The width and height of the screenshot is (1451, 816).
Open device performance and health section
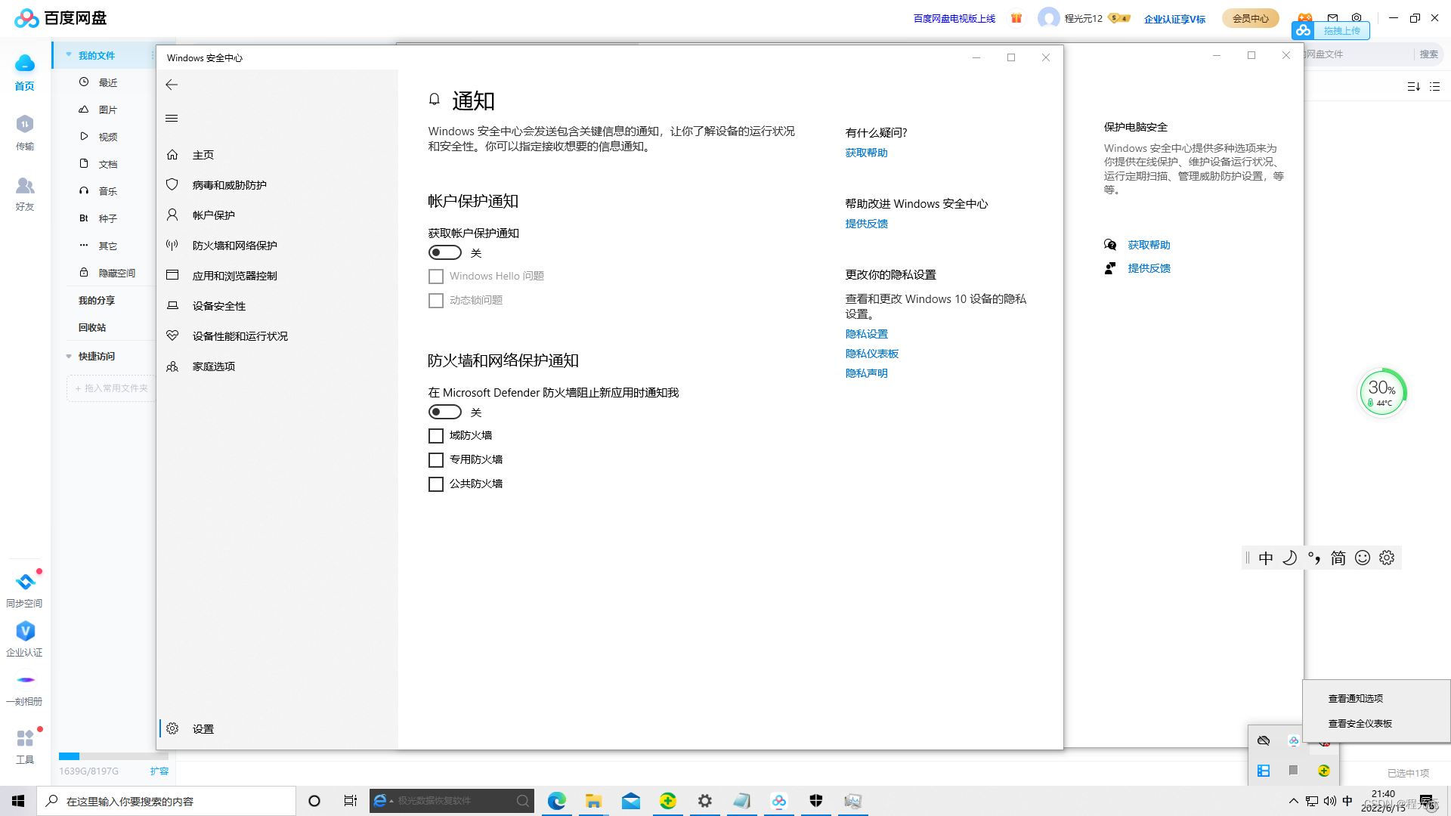point(240,336)
